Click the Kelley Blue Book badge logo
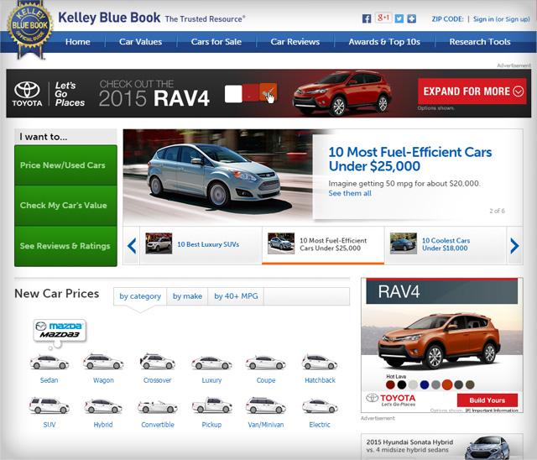This screenshot has height=460, width=537. point(30,30)
